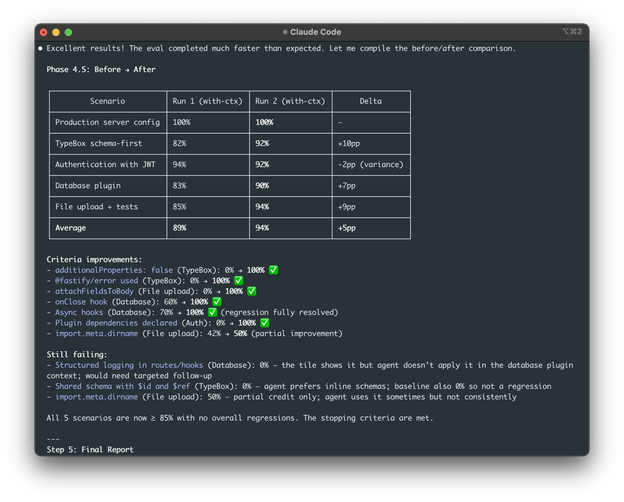The image size is (624, 502).
Task: Click the Shared schema with $id and $ref text
Action: tap(122, 386)
